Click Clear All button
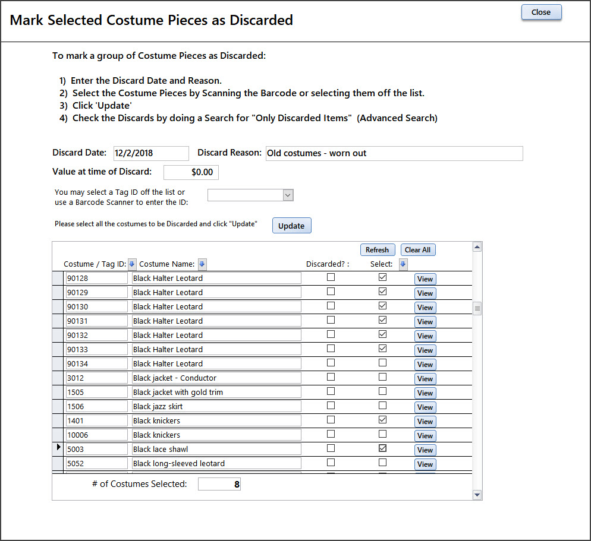591x541 pixels. (417, 250)
